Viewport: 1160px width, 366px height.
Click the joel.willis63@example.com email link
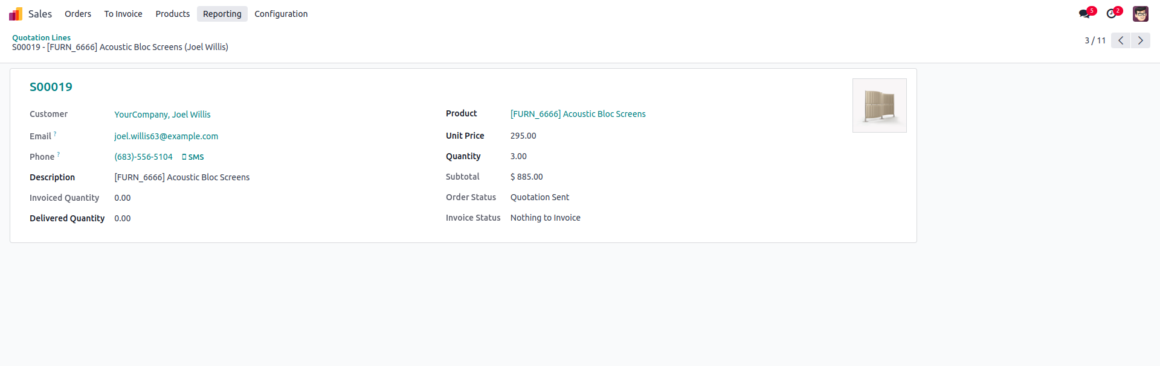point(166,136)
